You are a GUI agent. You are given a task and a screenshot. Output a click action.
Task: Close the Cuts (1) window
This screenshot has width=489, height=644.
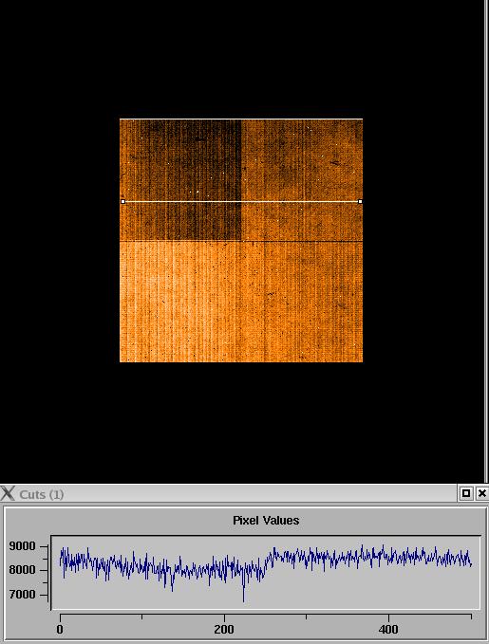click(x=482, y=493)
